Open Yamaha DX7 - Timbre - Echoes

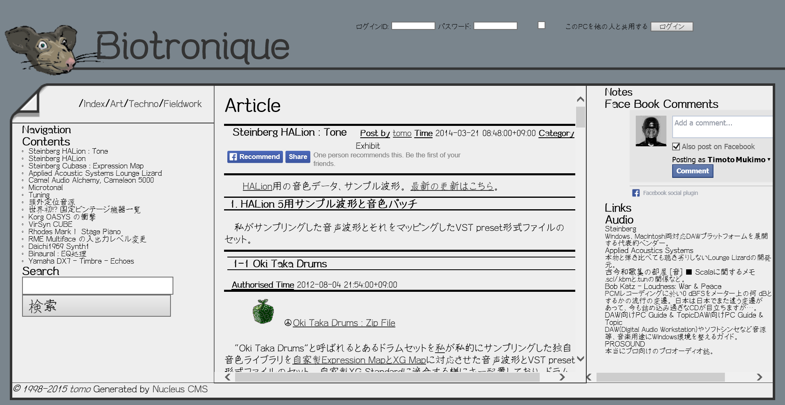click(81, 261)
